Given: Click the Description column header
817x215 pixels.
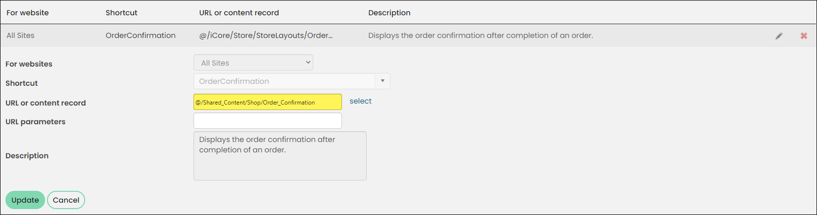Looking at the screenshot, I should point(389,13).
